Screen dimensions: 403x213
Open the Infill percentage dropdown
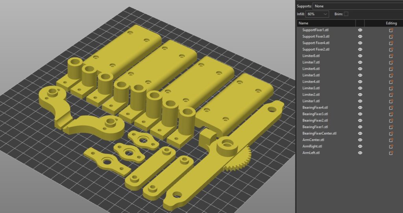tap(317, 14)
